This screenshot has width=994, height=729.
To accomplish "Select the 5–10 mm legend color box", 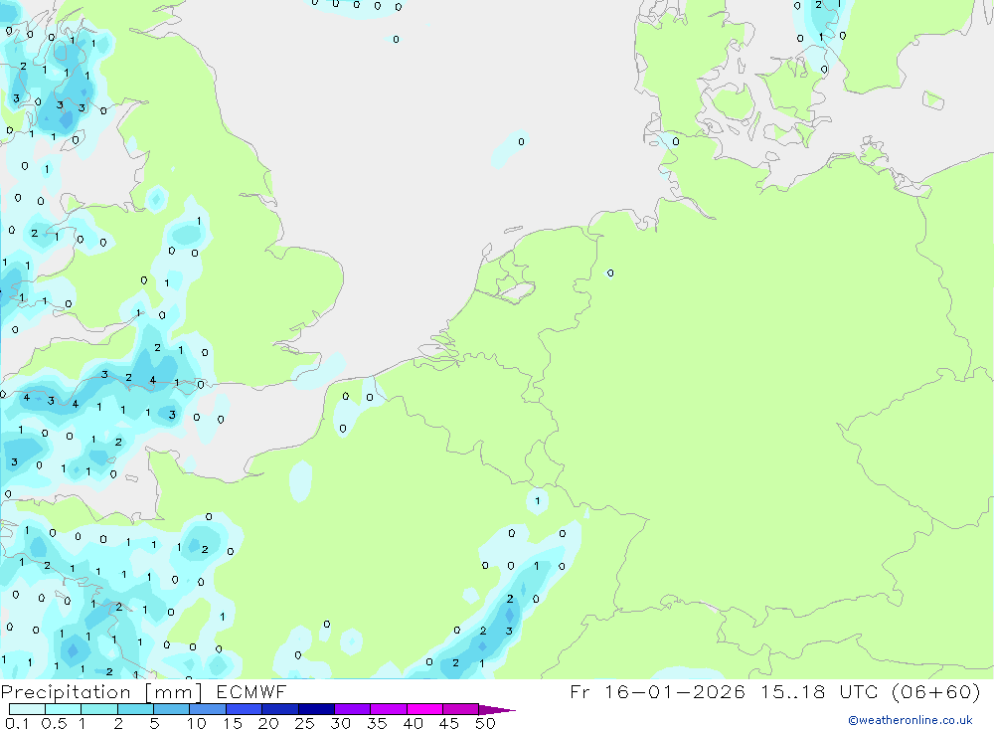I will click(172, 709).
